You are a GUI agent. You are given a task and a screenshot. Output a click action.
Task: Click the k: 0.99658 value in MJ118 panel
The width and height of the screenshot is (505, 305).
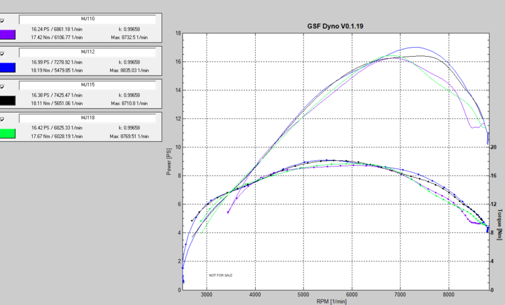coord(129,127)
